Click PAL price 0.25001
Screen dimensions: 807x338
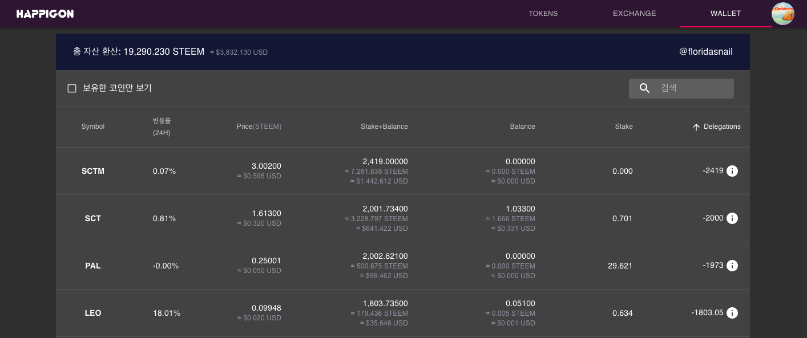pyautogui.click(x=267, y=260)
